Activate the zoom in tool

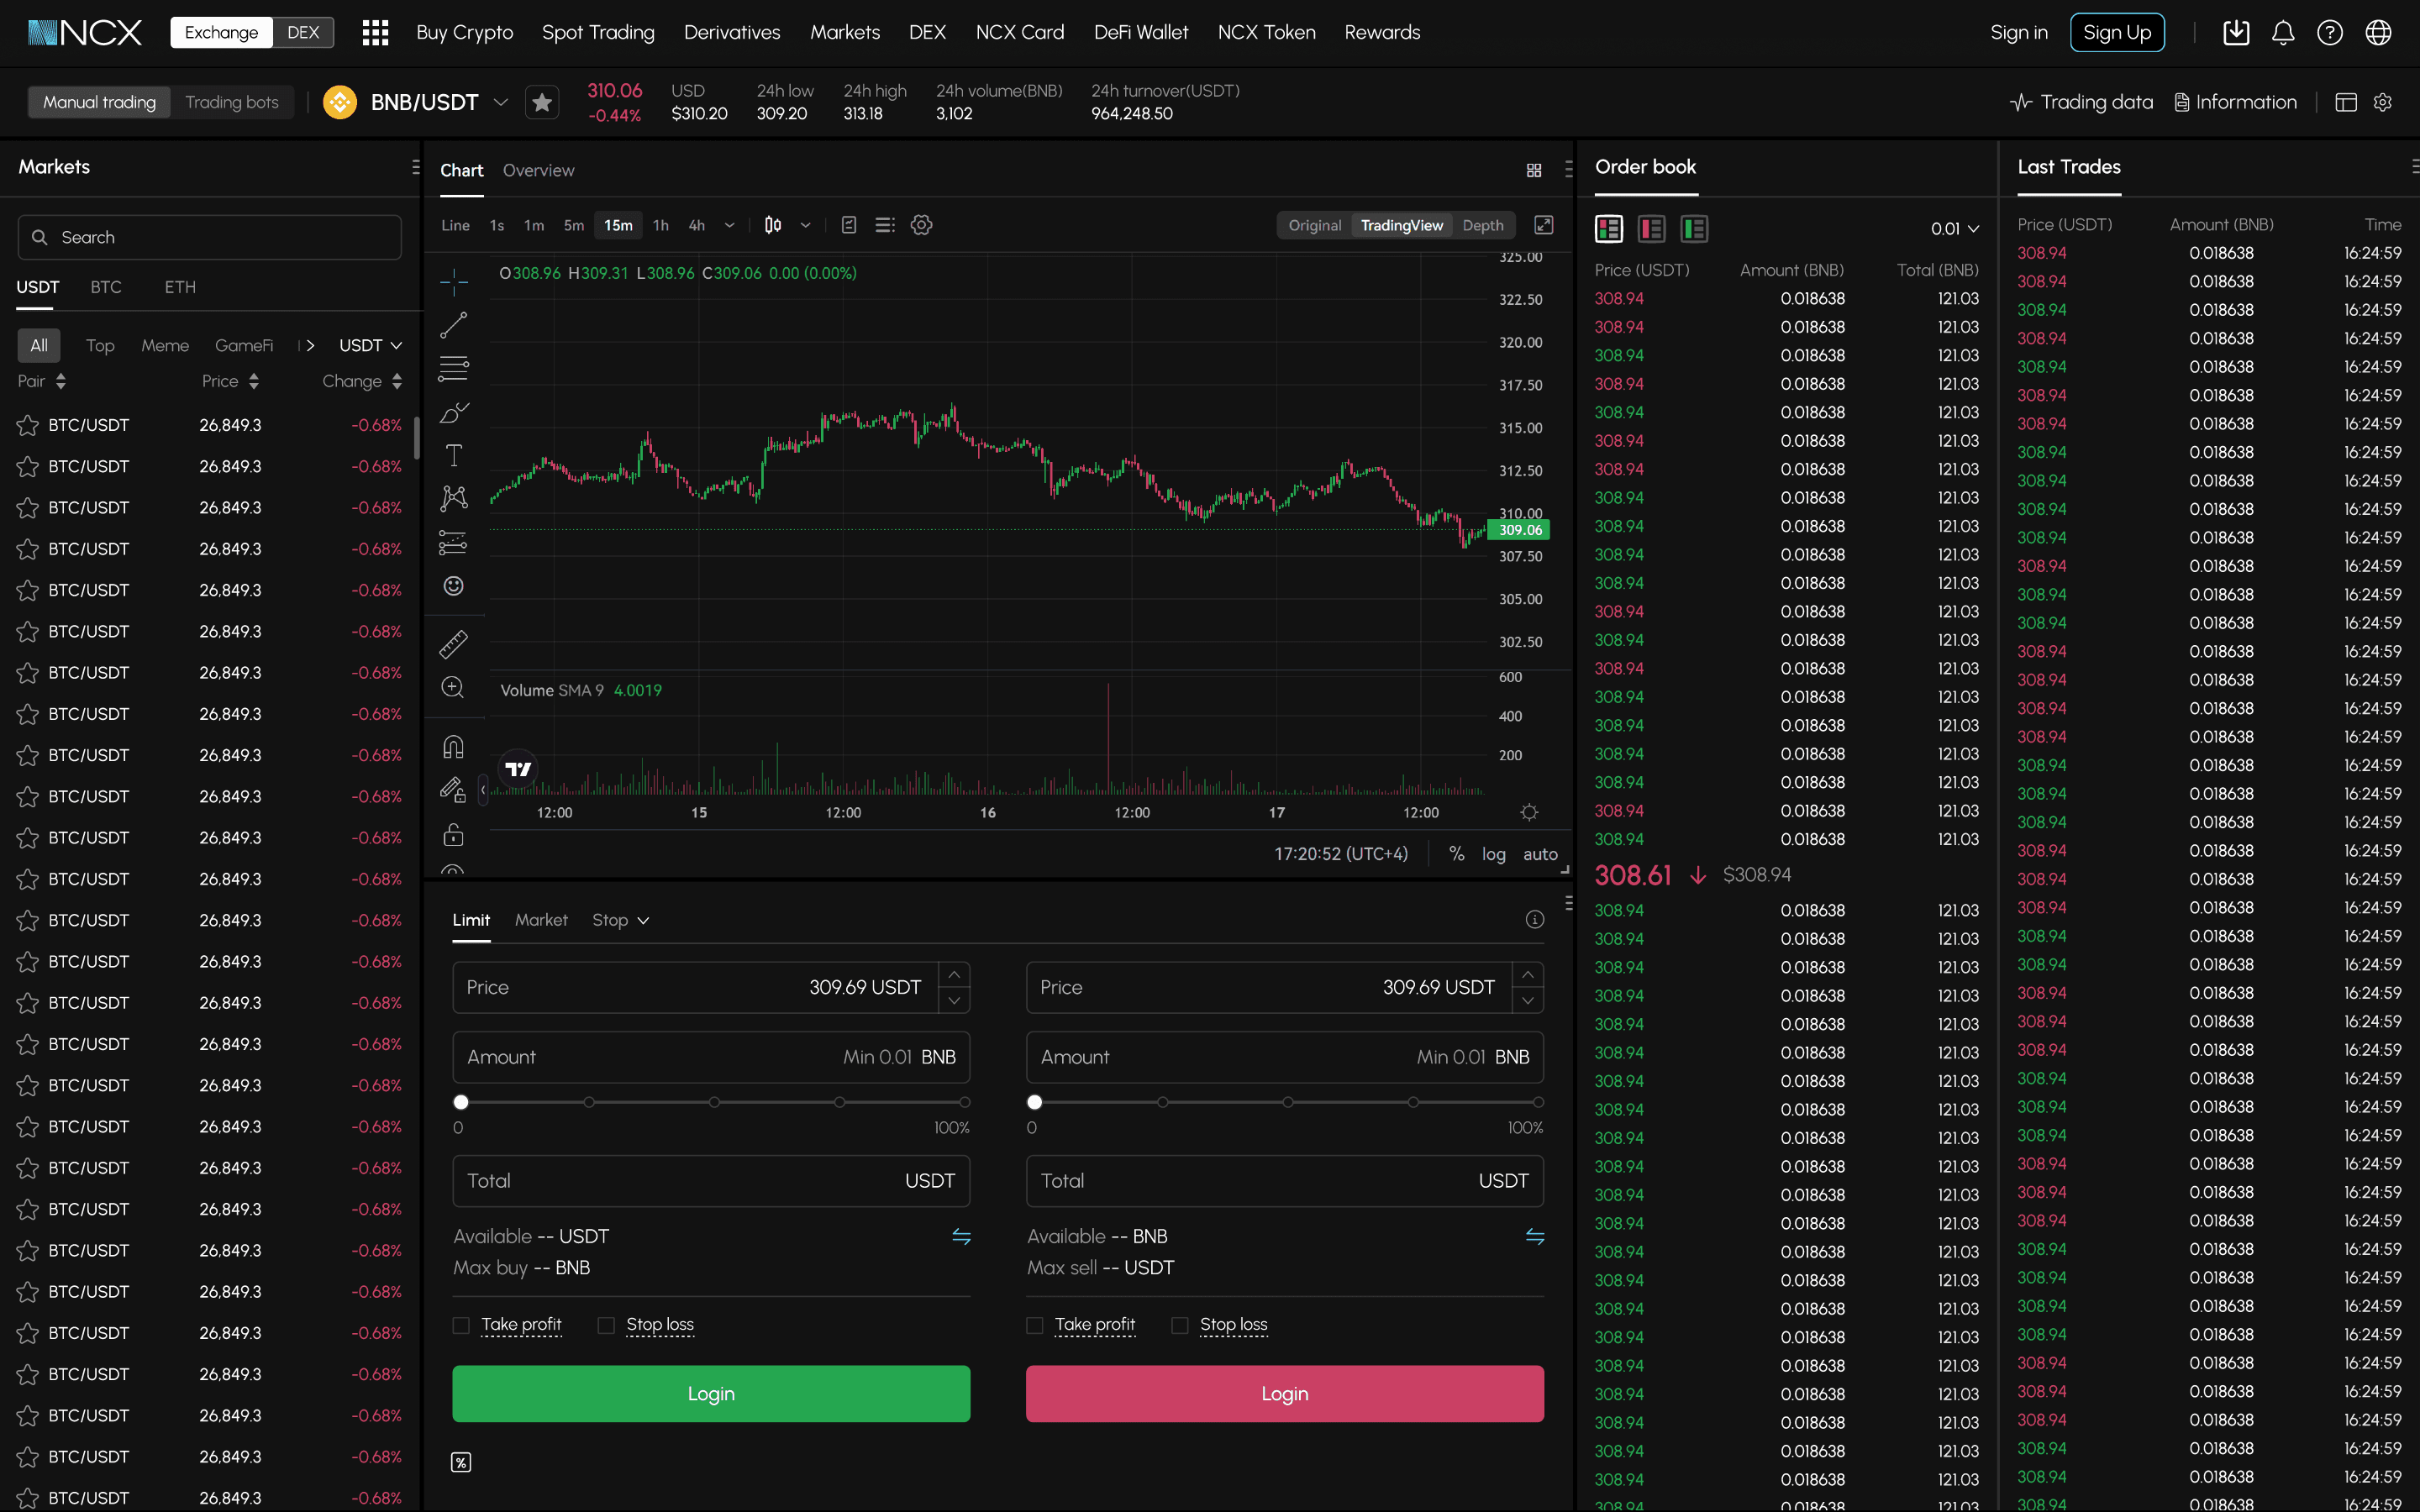tap(453, 687)
